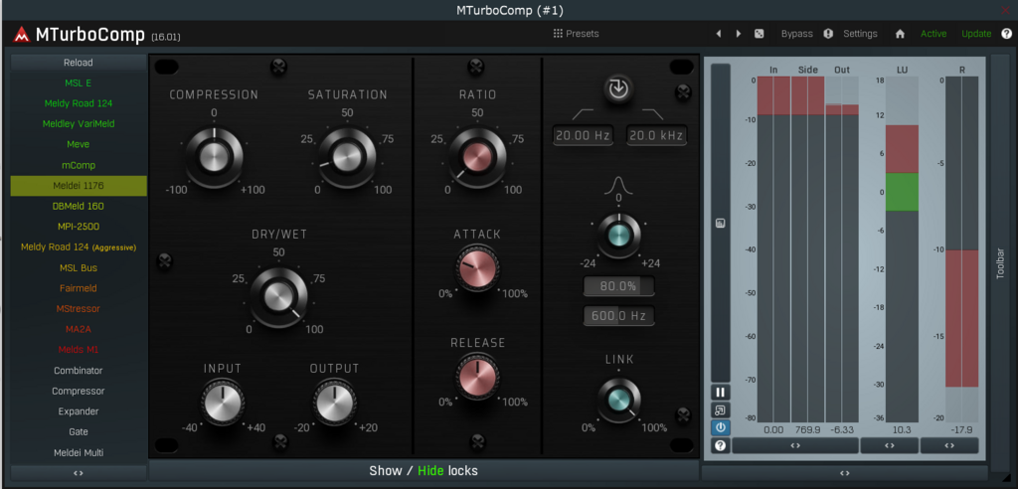Expand the device list bottom arrows
The width and height of the screenshot is (1018, 489).
coord(78,473)
